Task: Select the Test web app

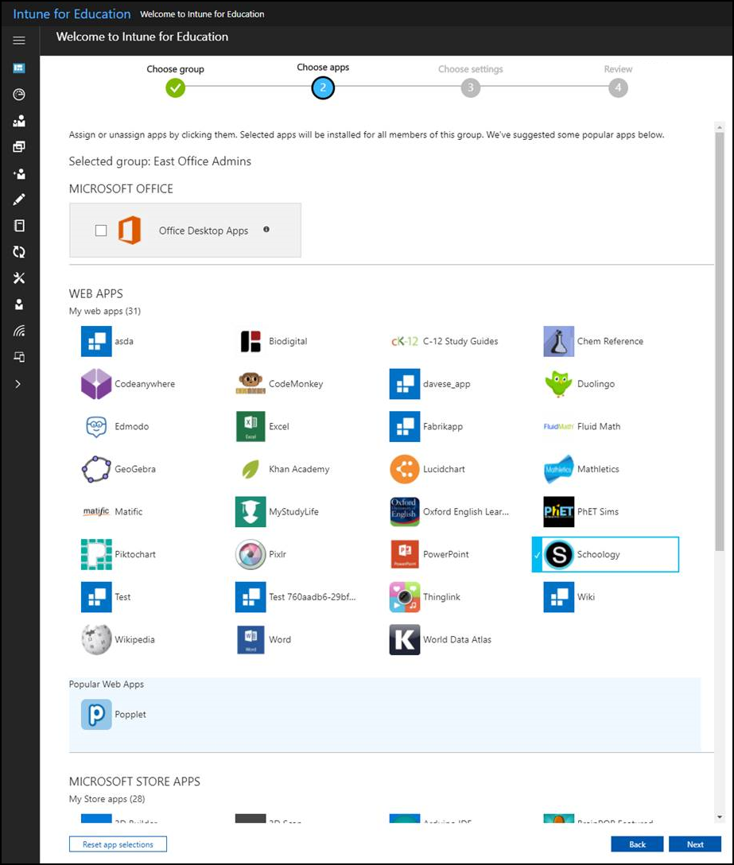Action: coord(107,597)
